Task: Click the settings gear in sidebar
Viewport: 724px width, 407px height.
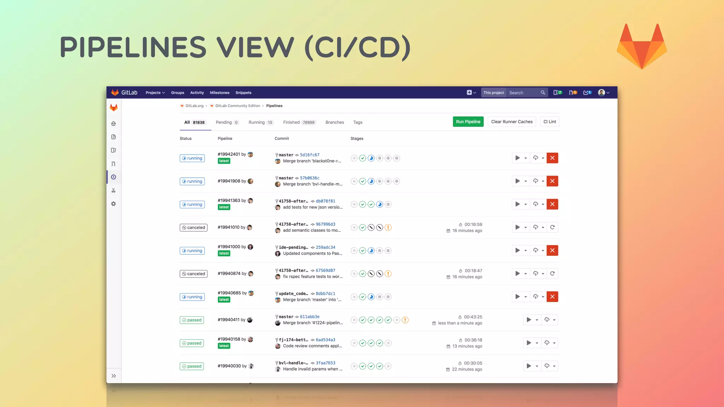Action: 113,204
